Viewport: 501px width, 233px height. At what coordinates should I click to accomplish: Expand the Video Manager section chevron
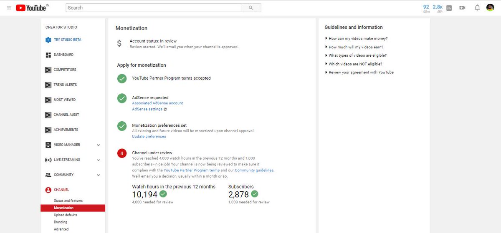99,145
